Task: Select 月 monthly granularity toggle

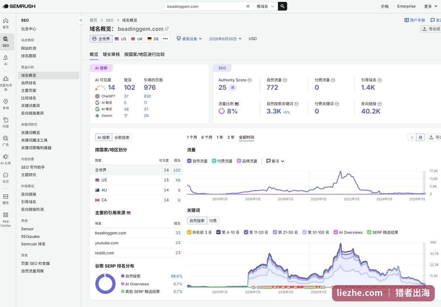Action: tap(420, 138)
